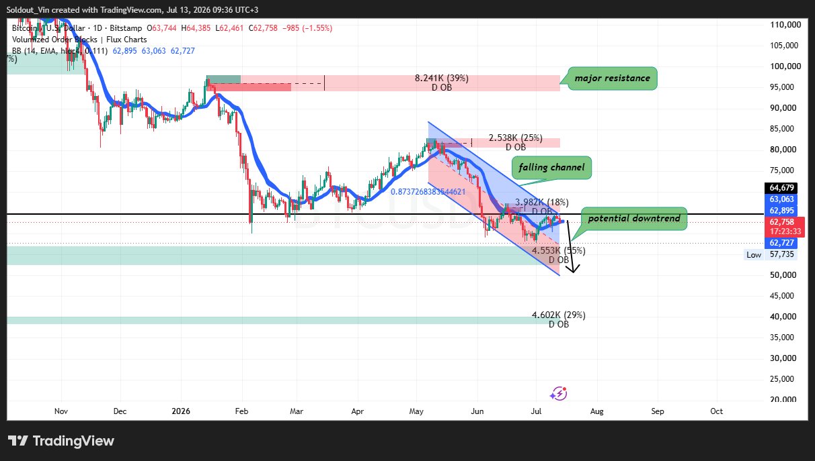The width and height of the screenshot is (815, 461).
Task: Click the red -985 (-1.55%) change value
Action: (306, 28)
